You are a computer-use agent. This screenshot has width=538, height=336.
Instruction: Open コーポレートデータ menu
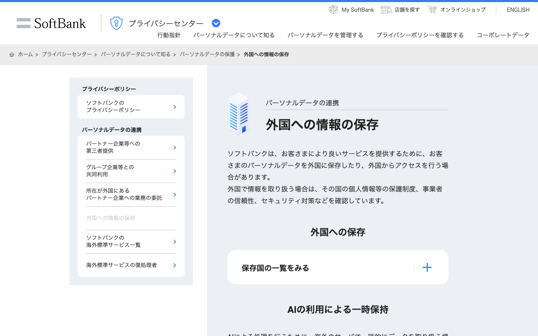(503, 35)
